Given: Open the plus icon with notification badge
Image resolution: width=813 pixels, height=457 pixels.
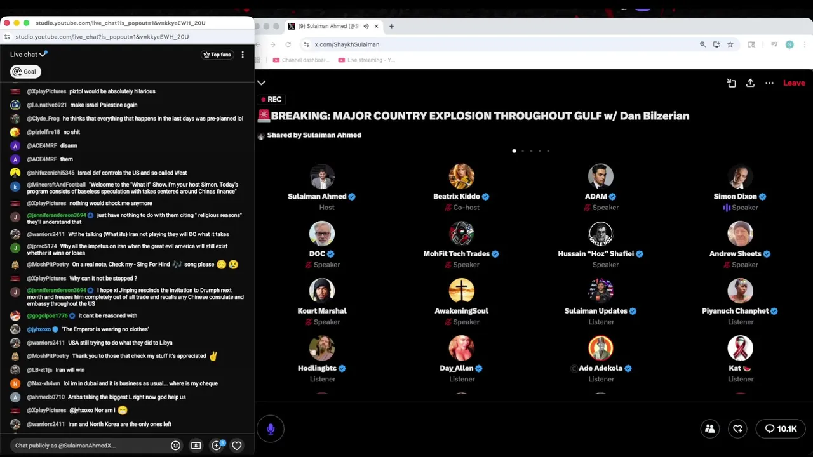Looking at the screenshot, I should (217, 445).
